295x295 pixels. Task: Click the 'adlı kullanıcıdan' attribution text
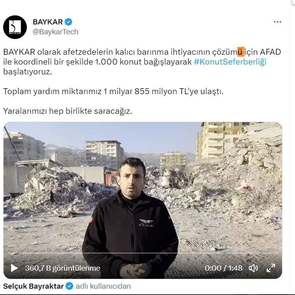pyautogui.click(x=103, y=286)
